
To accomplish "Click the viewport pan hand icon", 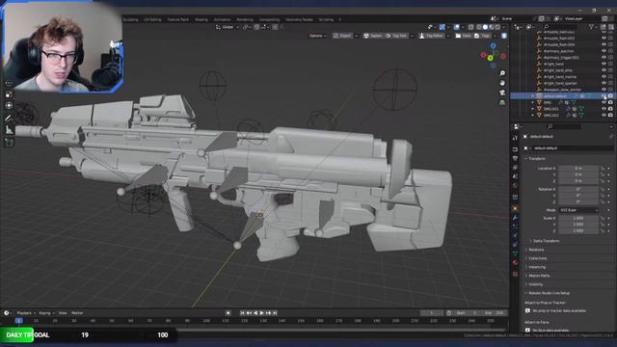I will pos(502,83).
